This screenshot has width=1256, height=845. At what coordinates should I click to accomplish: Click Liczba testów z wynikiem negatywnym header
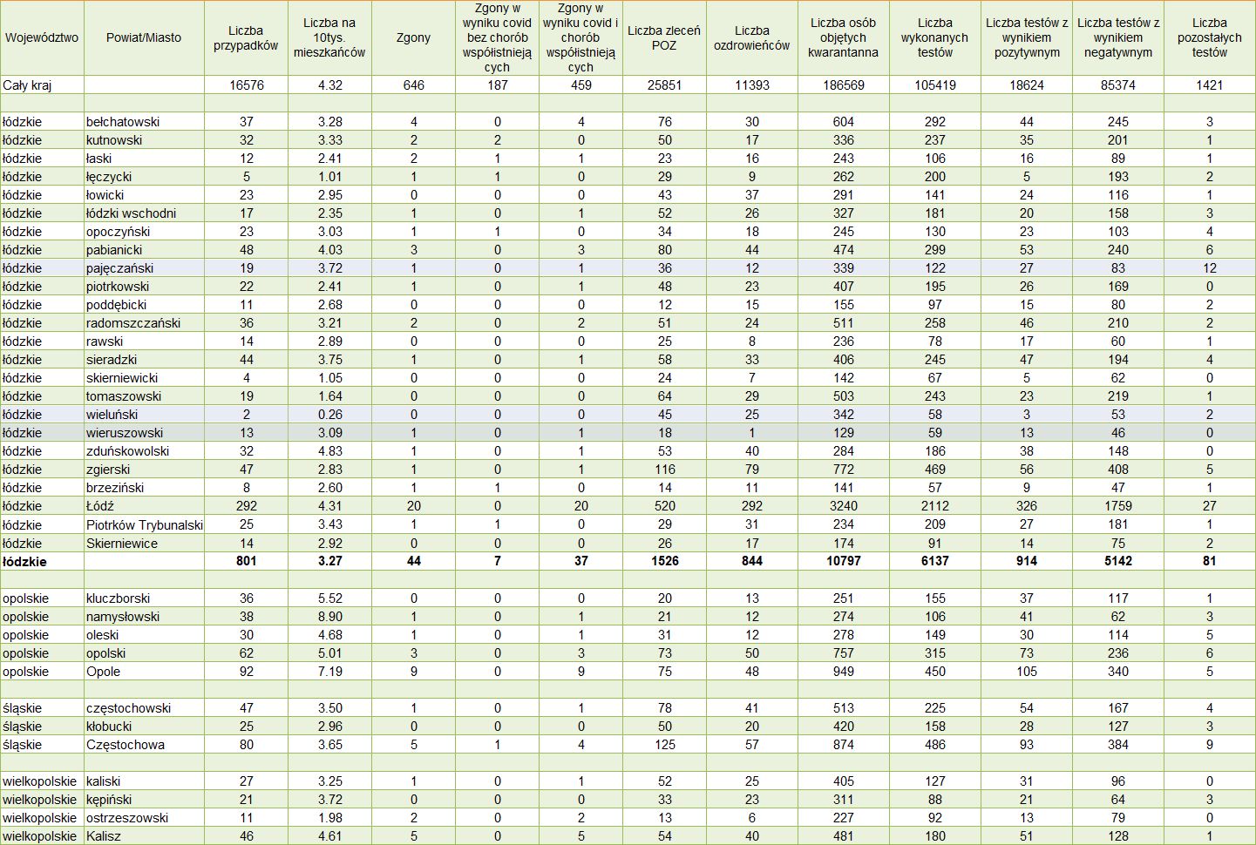1118,37
